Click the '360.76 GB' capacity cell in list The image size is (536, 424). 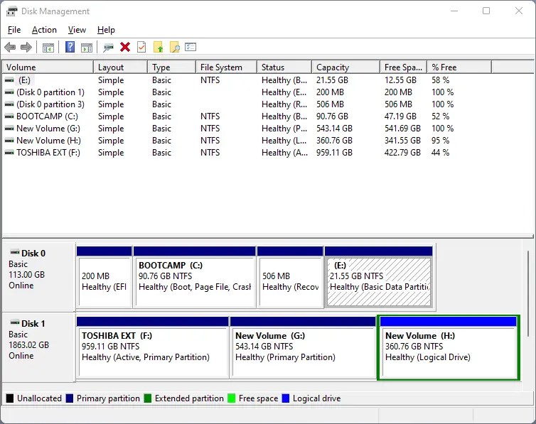pyautogui.click(x=334, y=141)
